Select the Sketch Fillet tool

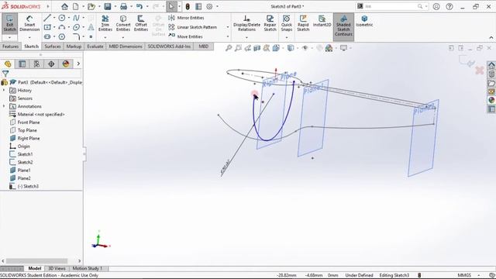pos(76,36)
